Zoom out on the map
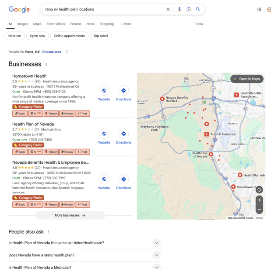The height and width of the screenshot is (269, 271). click(x=259, y=209)
